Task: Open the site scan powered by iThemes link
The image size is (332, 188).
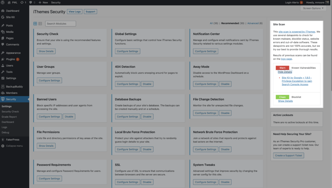Action: pos(297,32)
